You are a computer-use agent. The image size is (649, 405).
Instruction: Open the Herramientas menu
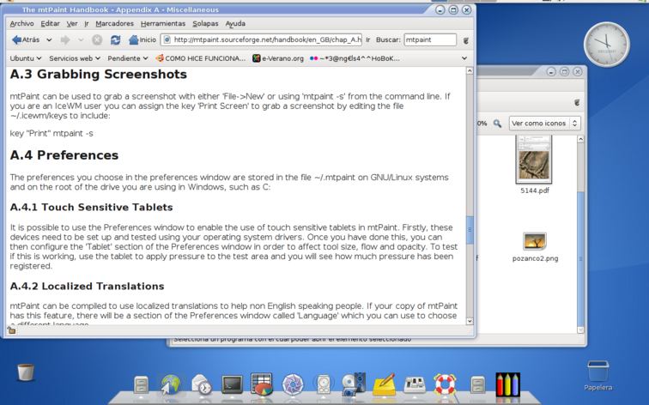point(163,23)
